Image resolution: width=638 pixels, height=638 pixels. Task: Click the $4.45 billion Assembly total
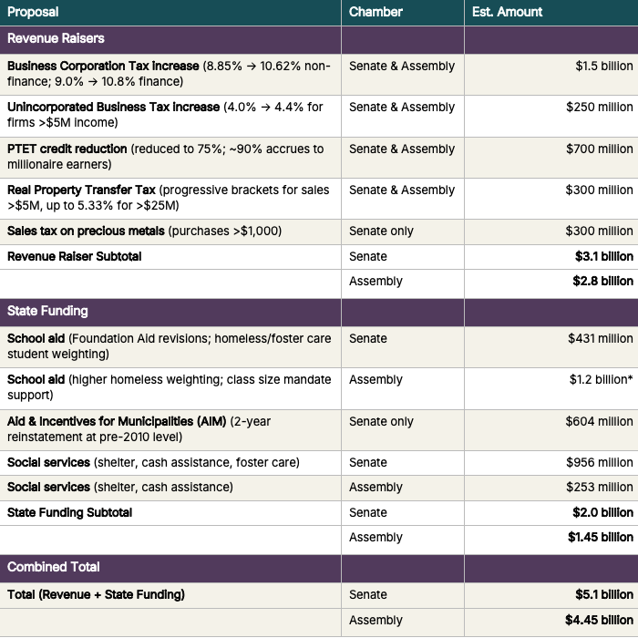[599, 621]
